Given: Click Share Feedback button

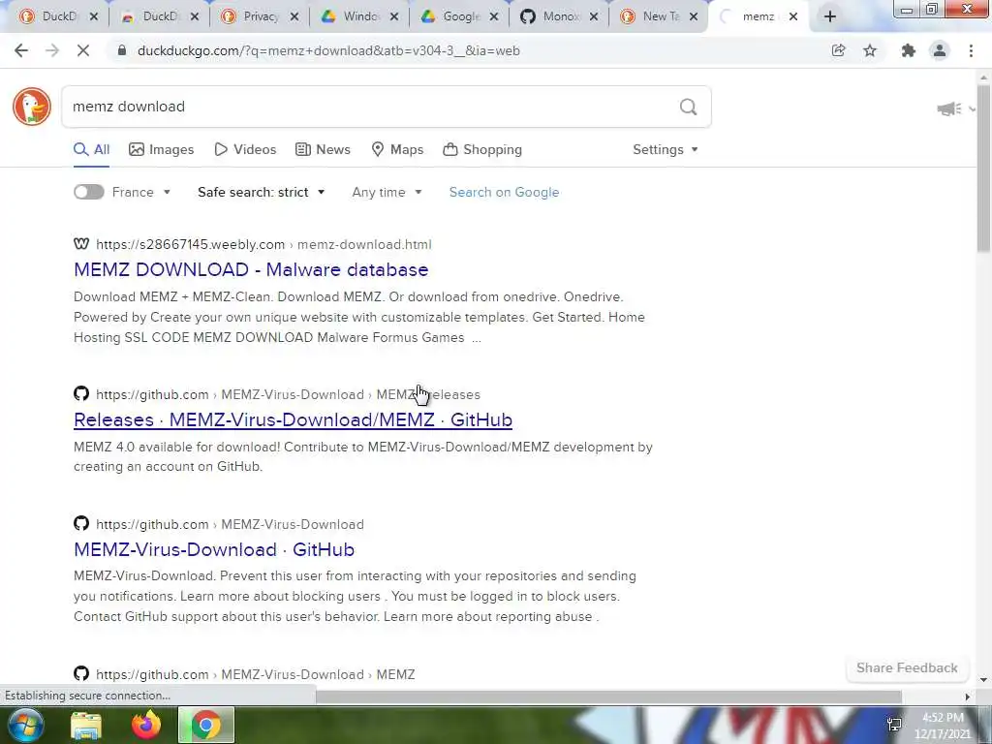Looking at the screenshot, I should point(907,668).
